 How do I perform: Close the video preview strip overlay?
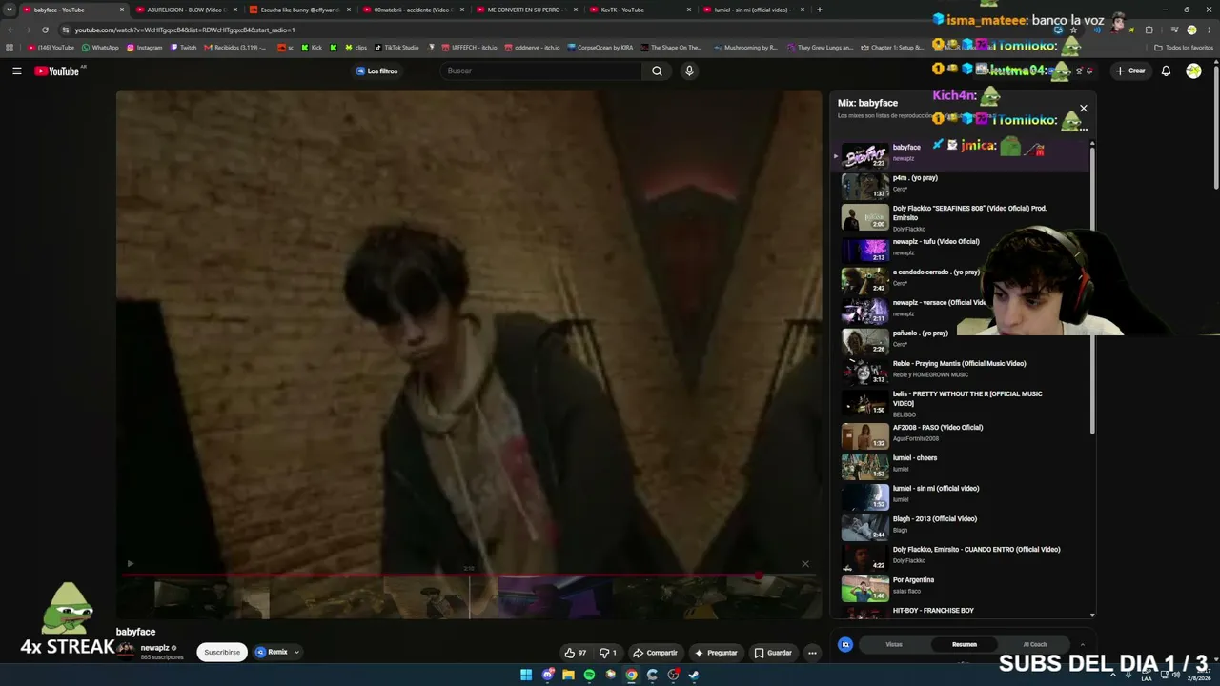pos(805,564)
